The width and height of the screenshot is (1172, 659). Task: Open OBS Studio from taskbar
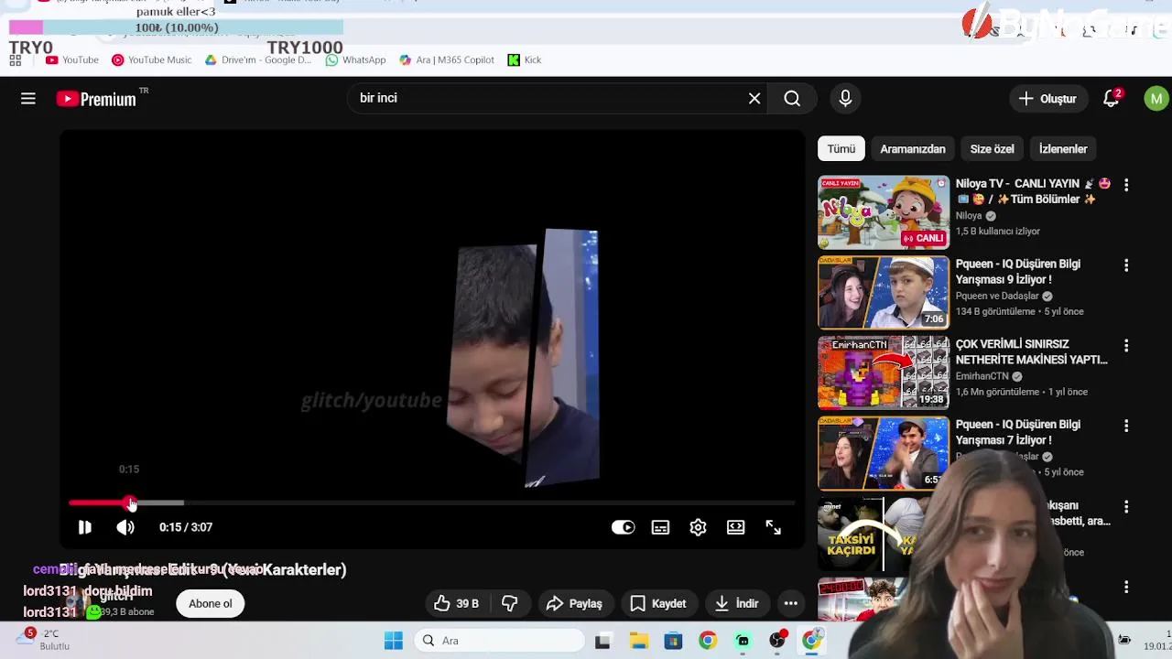(777, 641)
